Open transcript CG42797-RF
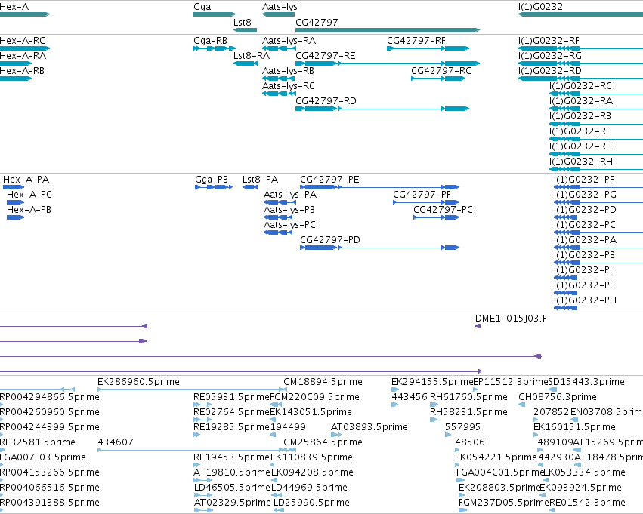 tap(428, 48)
